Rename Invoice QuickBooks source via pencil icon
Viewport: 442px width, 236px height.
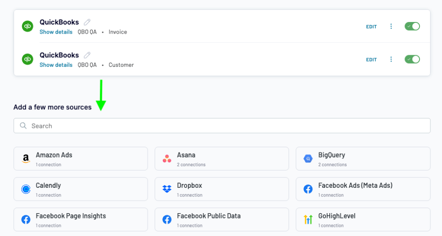87,22
